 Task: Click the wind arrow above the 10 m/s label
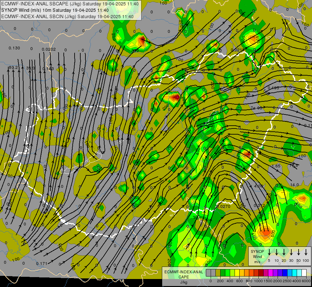277,252
